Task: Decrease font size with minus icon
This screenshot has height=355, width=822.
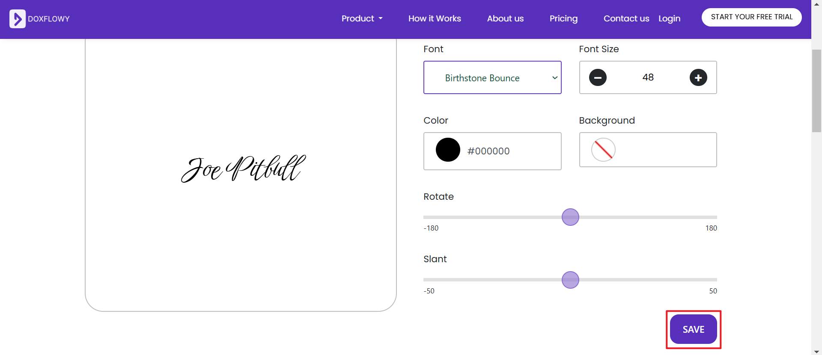Action: point(598,77)
